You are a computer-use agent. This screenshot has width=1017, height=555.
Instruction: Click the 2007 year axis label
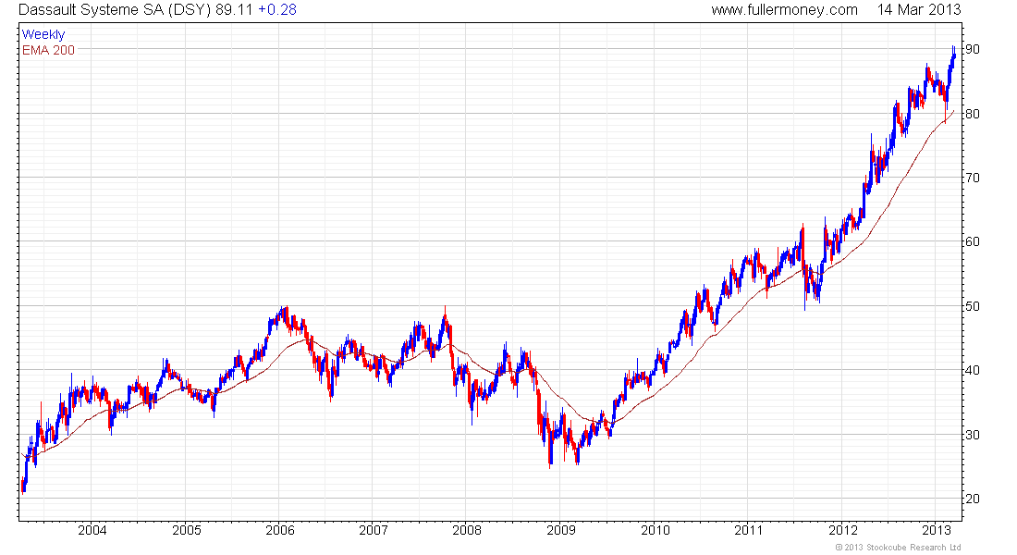[x=374, y=530]
